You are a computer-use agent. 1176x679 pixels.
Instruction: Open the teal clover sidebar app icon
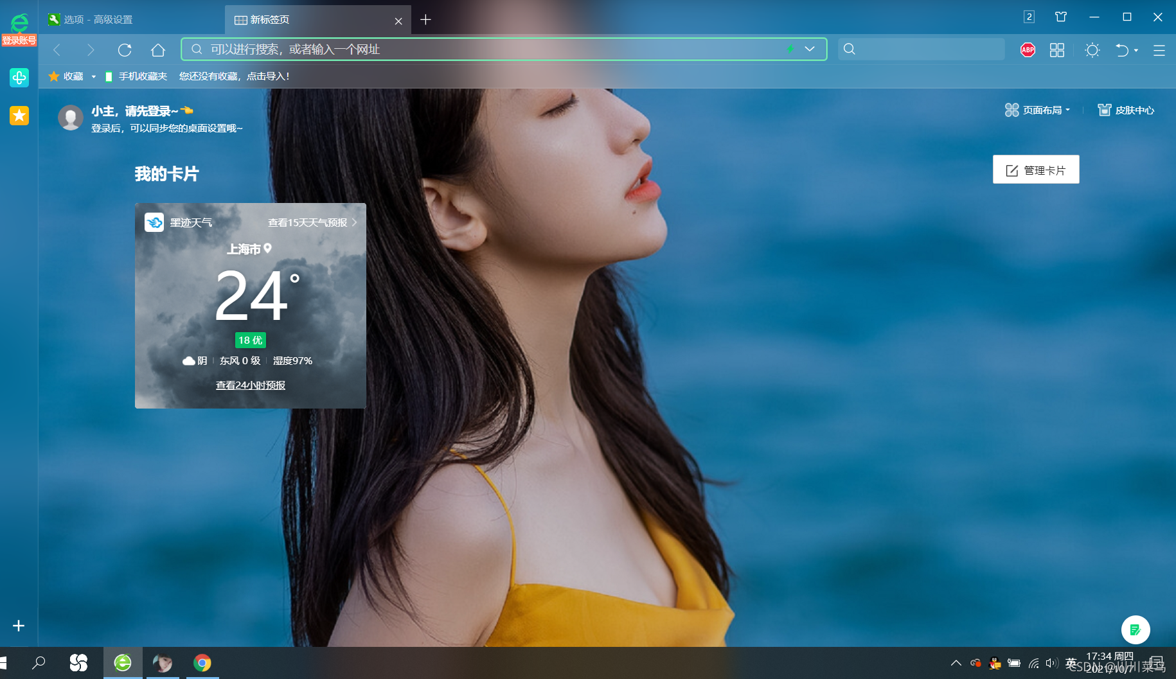click(x=19, y=78)
